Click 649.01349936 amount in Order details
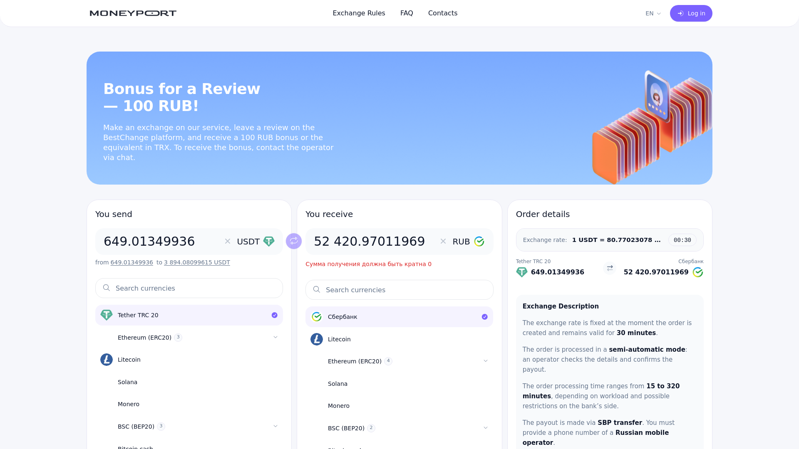 point(558,272)
